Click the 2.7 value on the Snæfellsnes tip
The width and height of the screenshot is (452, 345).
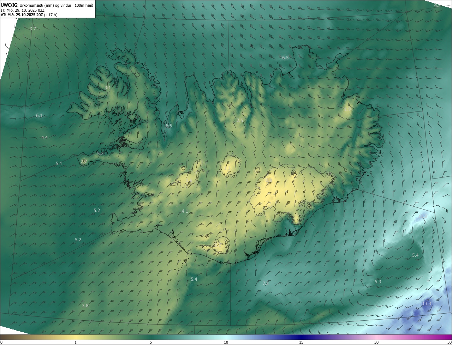pos(84,162)
